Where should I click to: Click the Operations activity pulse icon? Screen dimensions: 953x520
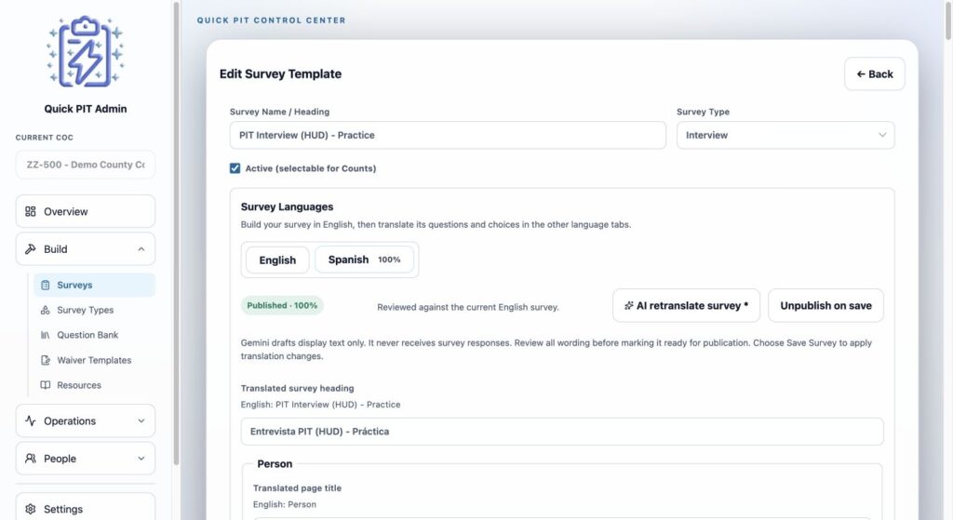click(31, 421)
